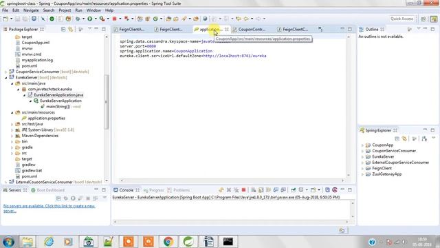Click Remove Launch X icon in Console
This screenshot has height=248, width=440.
[229, 190]
